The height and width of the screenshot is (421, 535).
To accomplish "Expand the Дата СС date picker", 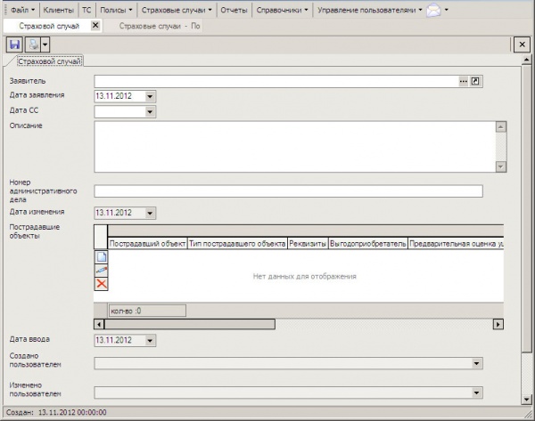I will pyautogui.click(x=150, y=111).
